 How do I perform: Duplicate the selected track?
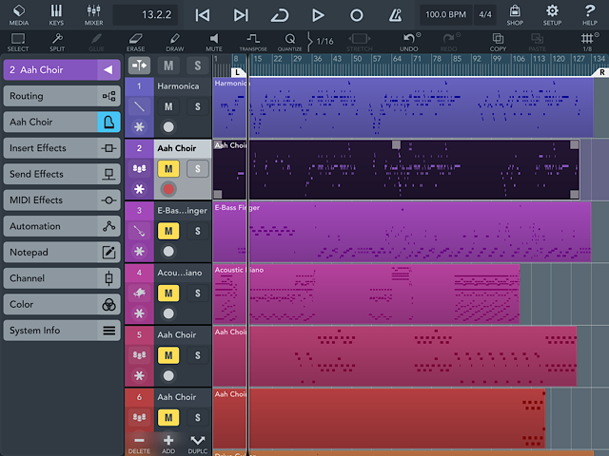pos(198,444)
